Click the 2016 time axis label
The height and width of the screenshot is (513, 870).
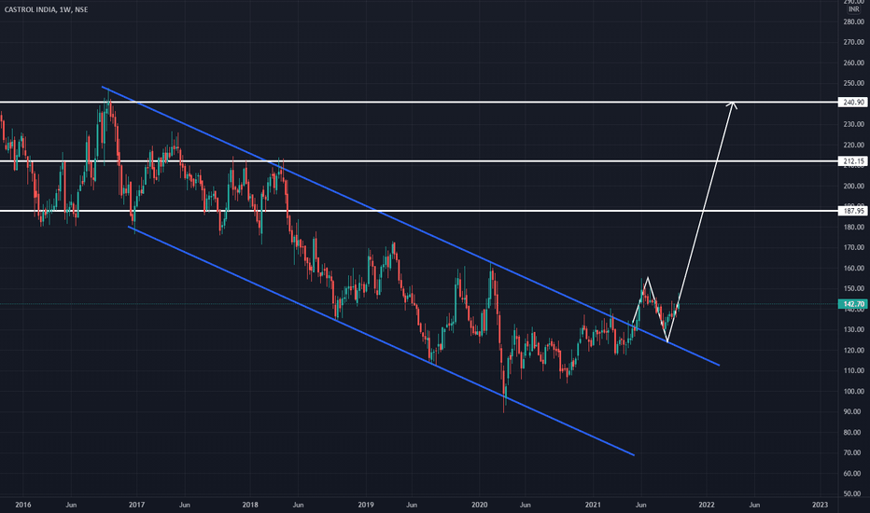[x=23, y=505]
